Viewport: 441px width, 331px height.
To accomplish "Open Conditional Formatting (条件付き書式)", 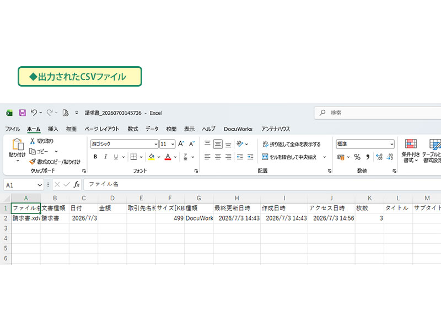I will click(411, 151).
